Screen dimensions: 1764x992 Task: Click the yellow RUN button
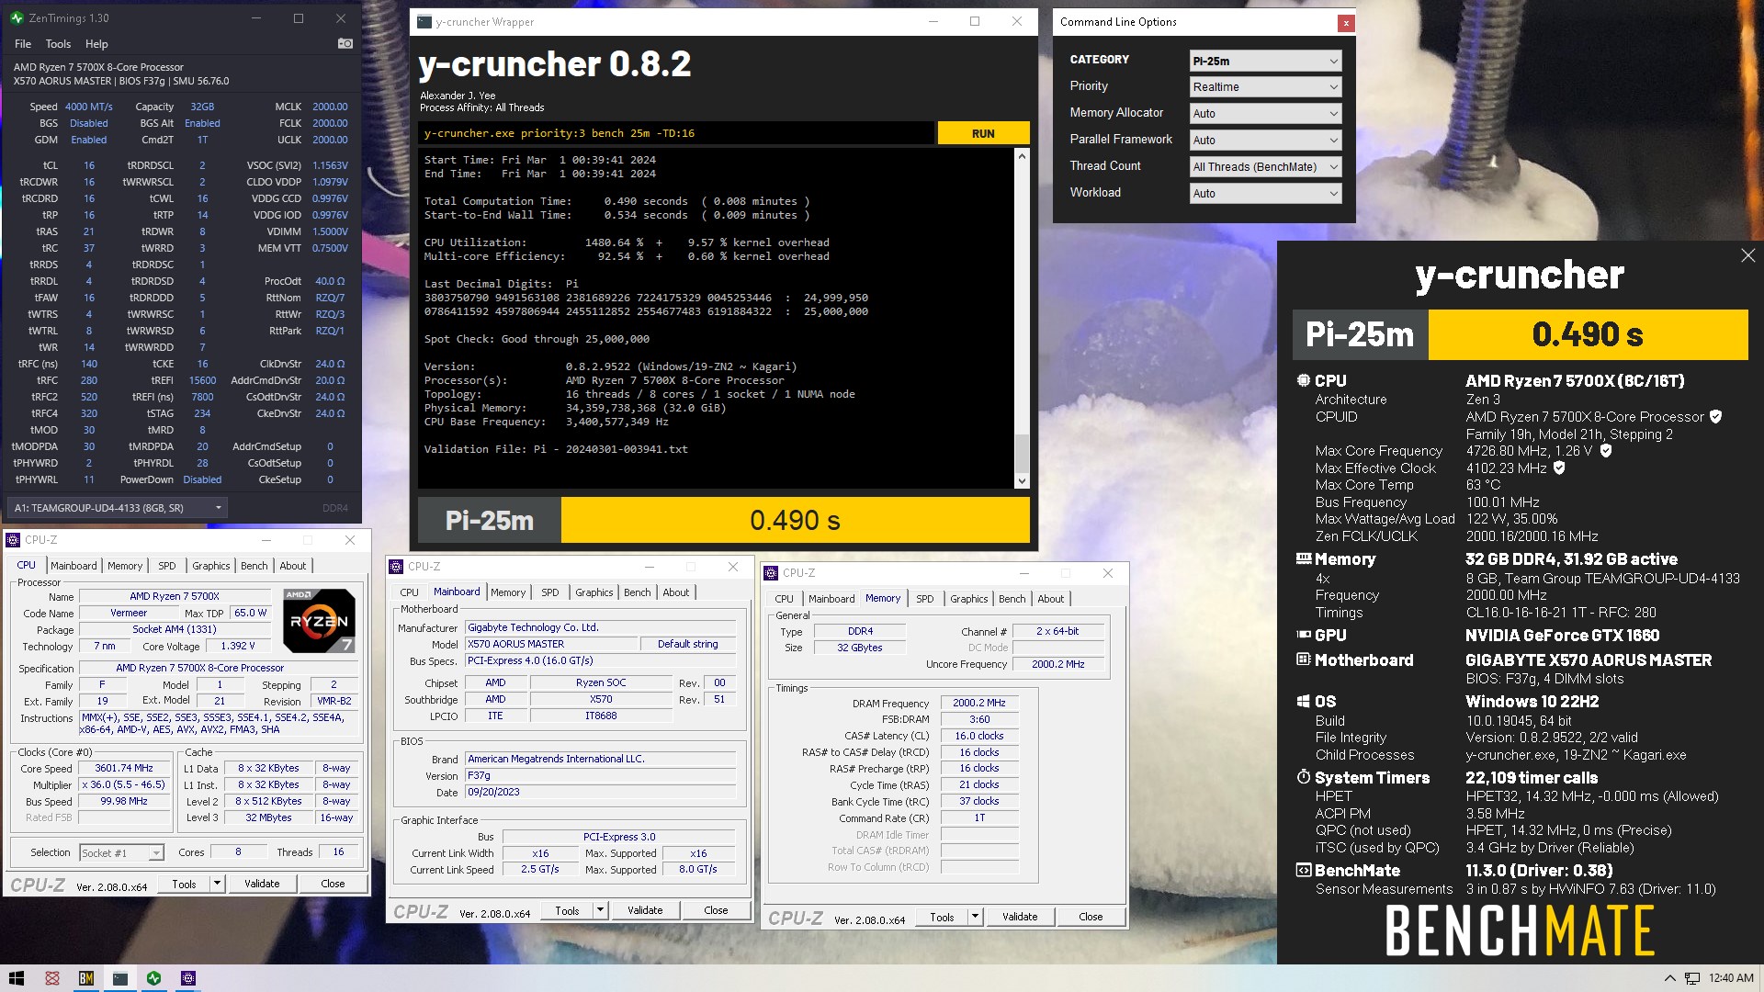coord(983,133)
